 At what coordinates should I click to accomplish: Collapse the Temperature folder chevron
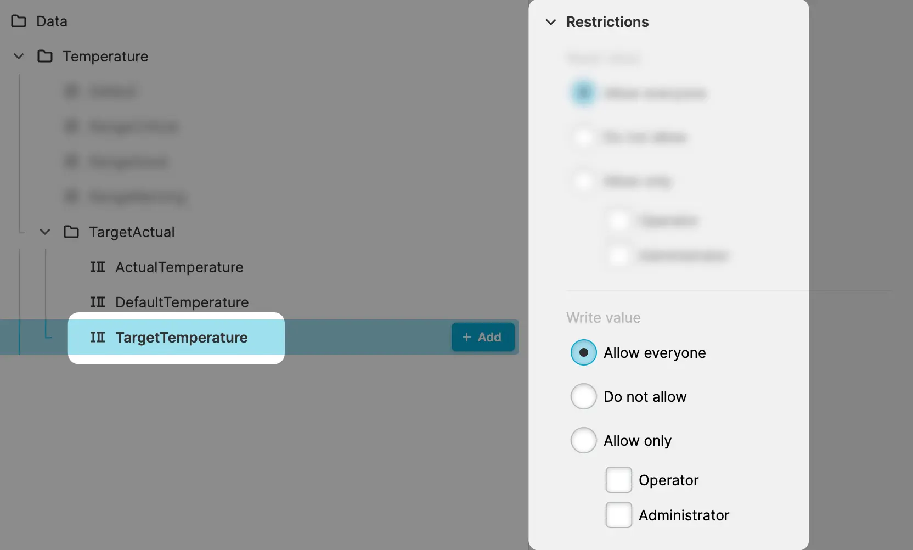(x=19, y=57)
